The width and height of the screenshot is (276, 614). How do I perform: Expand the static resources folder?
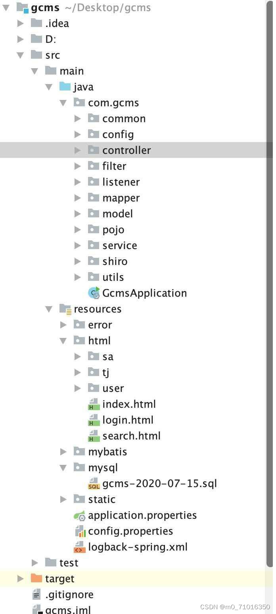[63, 499]
